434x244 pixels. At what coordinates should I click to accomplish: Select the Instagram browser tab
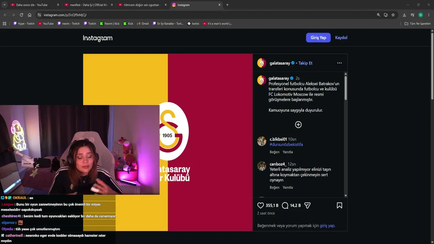click(x=196, y=5)
